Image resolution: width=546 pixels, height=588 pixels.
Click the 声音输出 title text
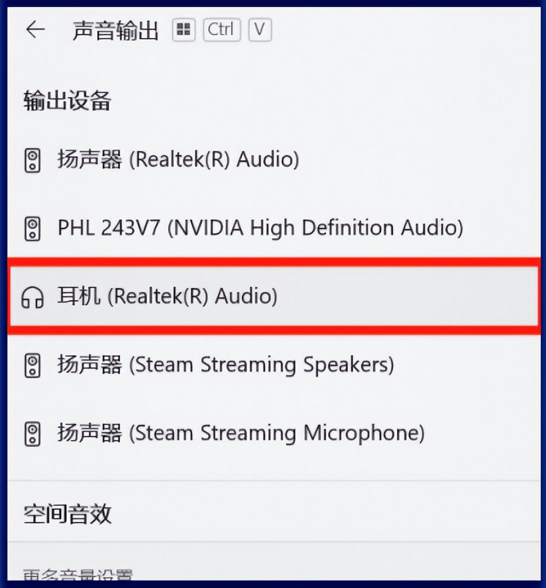(x=116, y=30)
